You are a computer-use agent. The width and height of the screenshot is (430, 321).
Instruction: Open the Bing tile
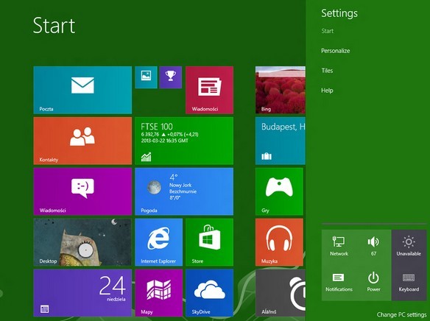tap(281, 90)
